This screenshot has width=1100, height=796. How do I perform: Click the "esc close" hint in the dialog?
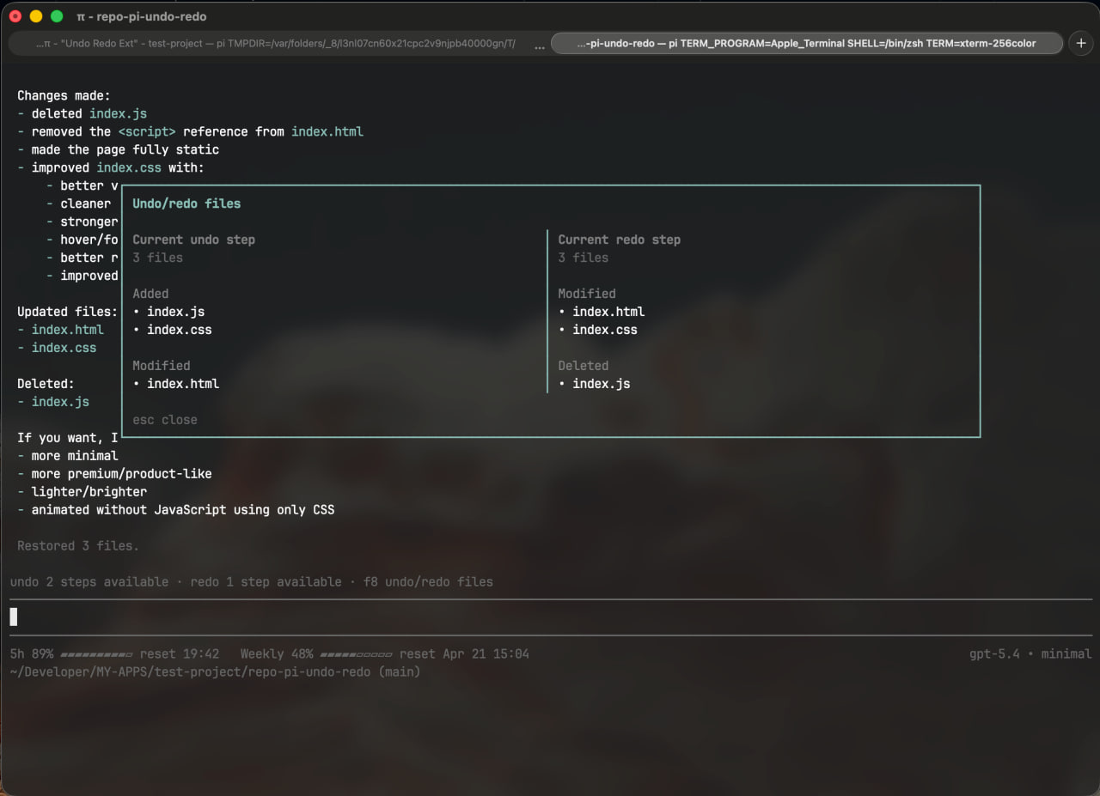coord(165,420)
